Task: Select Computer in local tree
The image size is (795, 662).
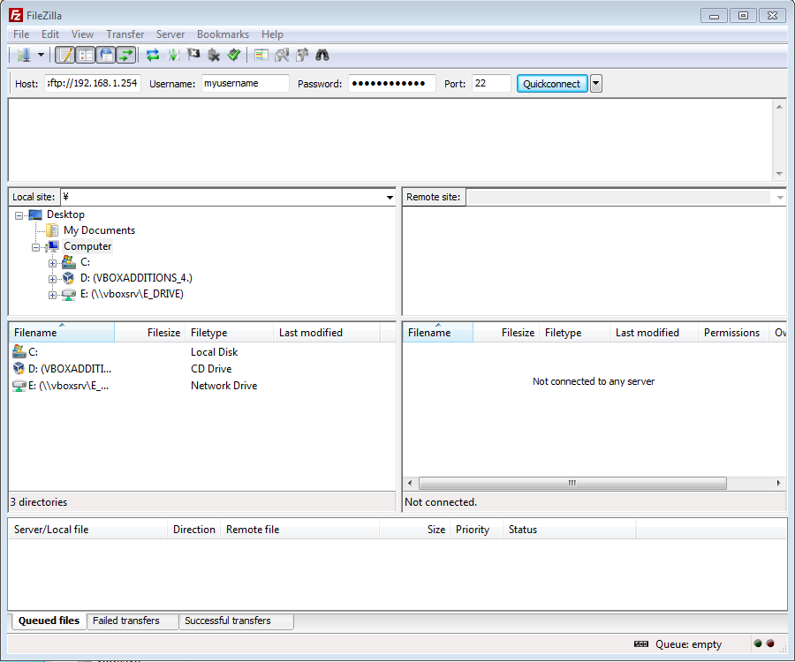Action: (x=87, y=246)
